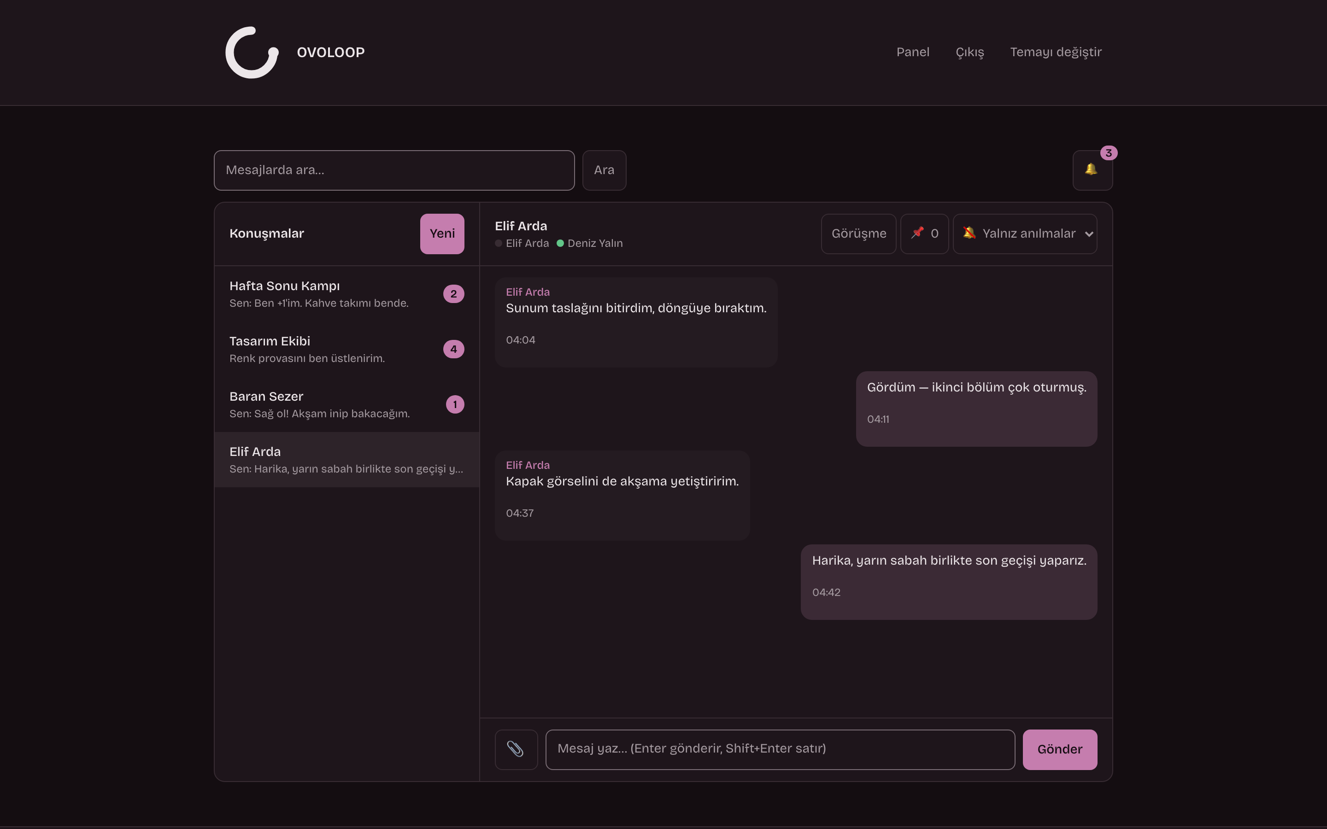The width and height of the screenshot is (1327, 829).
Task: Click the OVOLOOP brand name
Action: click(x=331, y=53)
